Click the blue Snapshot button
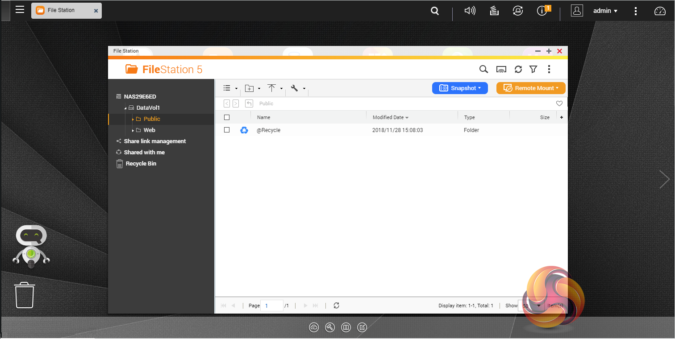Screen dimensions: 675x339 point(460,88)
